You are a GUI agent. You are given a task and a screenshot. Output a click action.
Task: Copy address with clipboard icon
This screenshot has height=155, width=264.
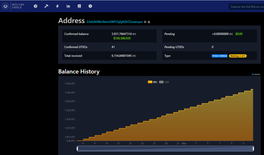tap(149, 22)
